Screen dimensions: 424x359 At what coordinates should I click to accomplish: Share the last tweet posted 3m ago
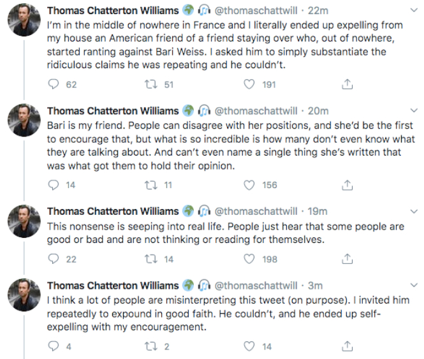(x=348, y=346)
